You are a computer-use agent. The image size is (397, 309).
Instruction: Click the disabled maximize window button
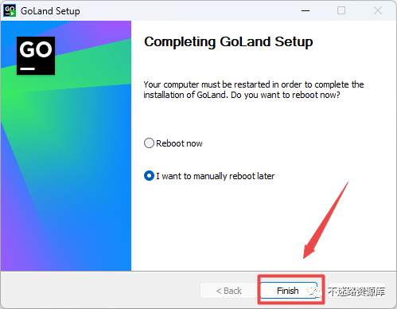click(x=341, y=10)
